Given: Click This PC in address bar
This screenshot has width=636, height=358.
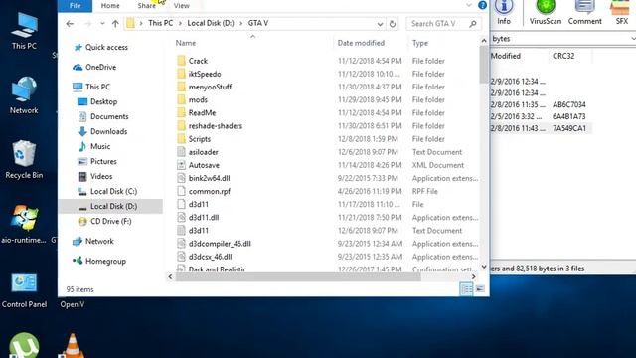Looking at the screenshot, I should coord(160,23).
